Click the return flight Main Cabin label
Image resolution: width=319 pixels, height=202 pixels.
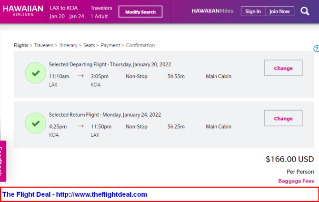pyautogui.click(x=219, y=127)
